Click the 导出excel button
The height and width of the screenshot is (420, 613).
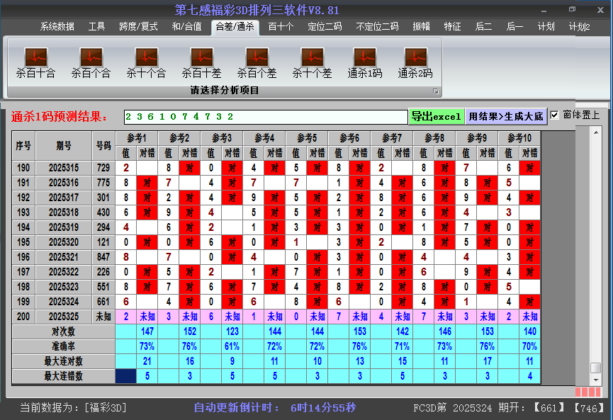point(436,116)
